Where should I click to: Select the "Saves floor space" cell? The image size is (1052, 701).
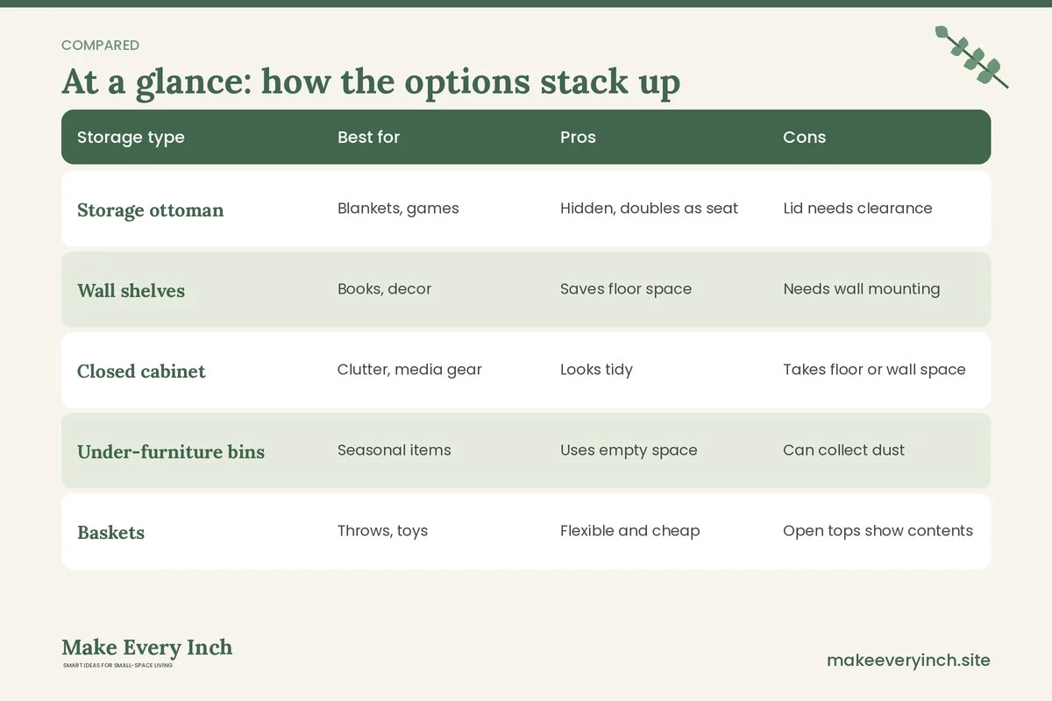(626, 289)
